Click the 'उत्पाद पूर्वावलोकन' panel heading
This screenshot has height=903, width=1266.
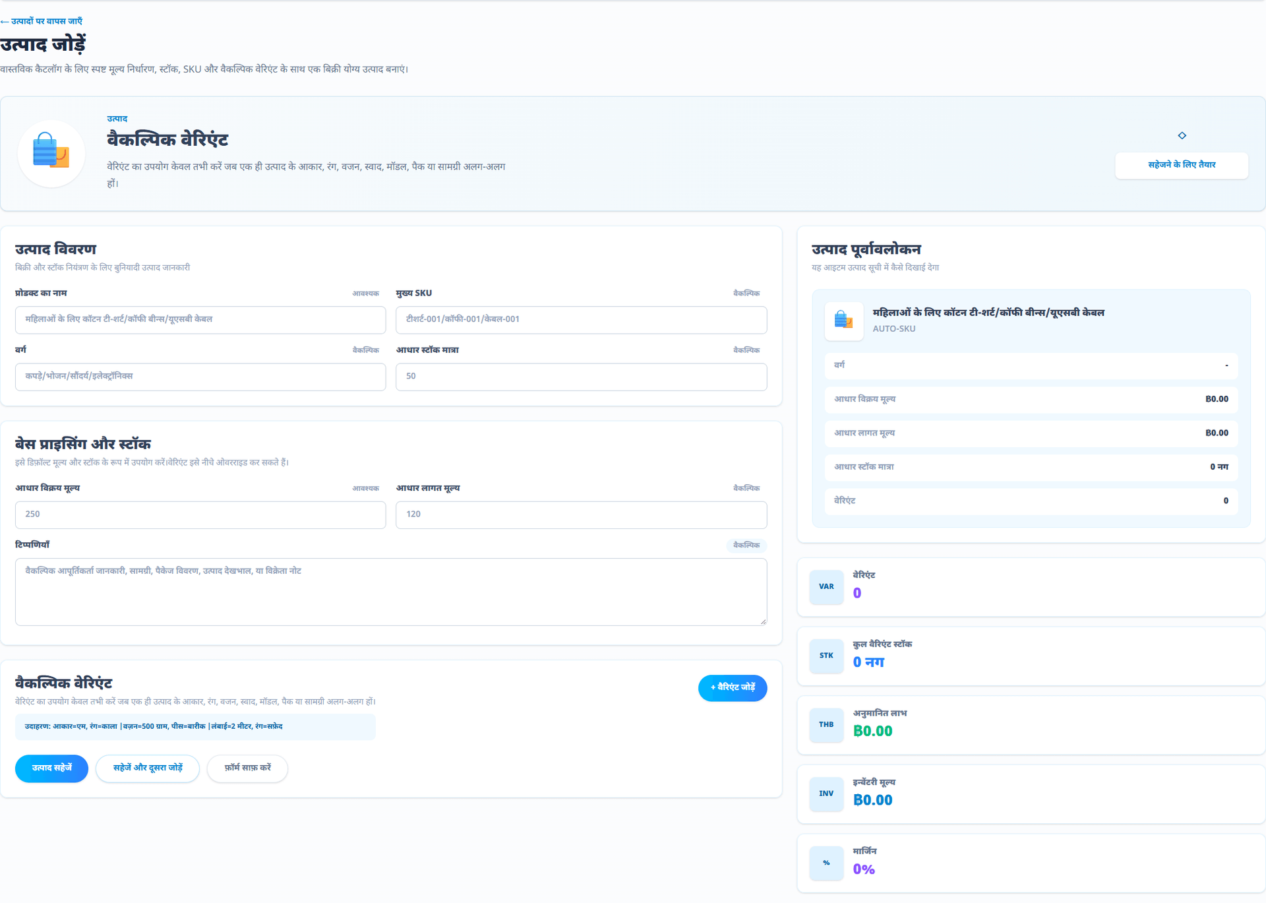866,249
